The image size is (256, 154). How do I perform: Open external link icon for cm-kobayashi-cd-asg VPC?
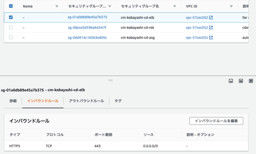click(211, 37)
